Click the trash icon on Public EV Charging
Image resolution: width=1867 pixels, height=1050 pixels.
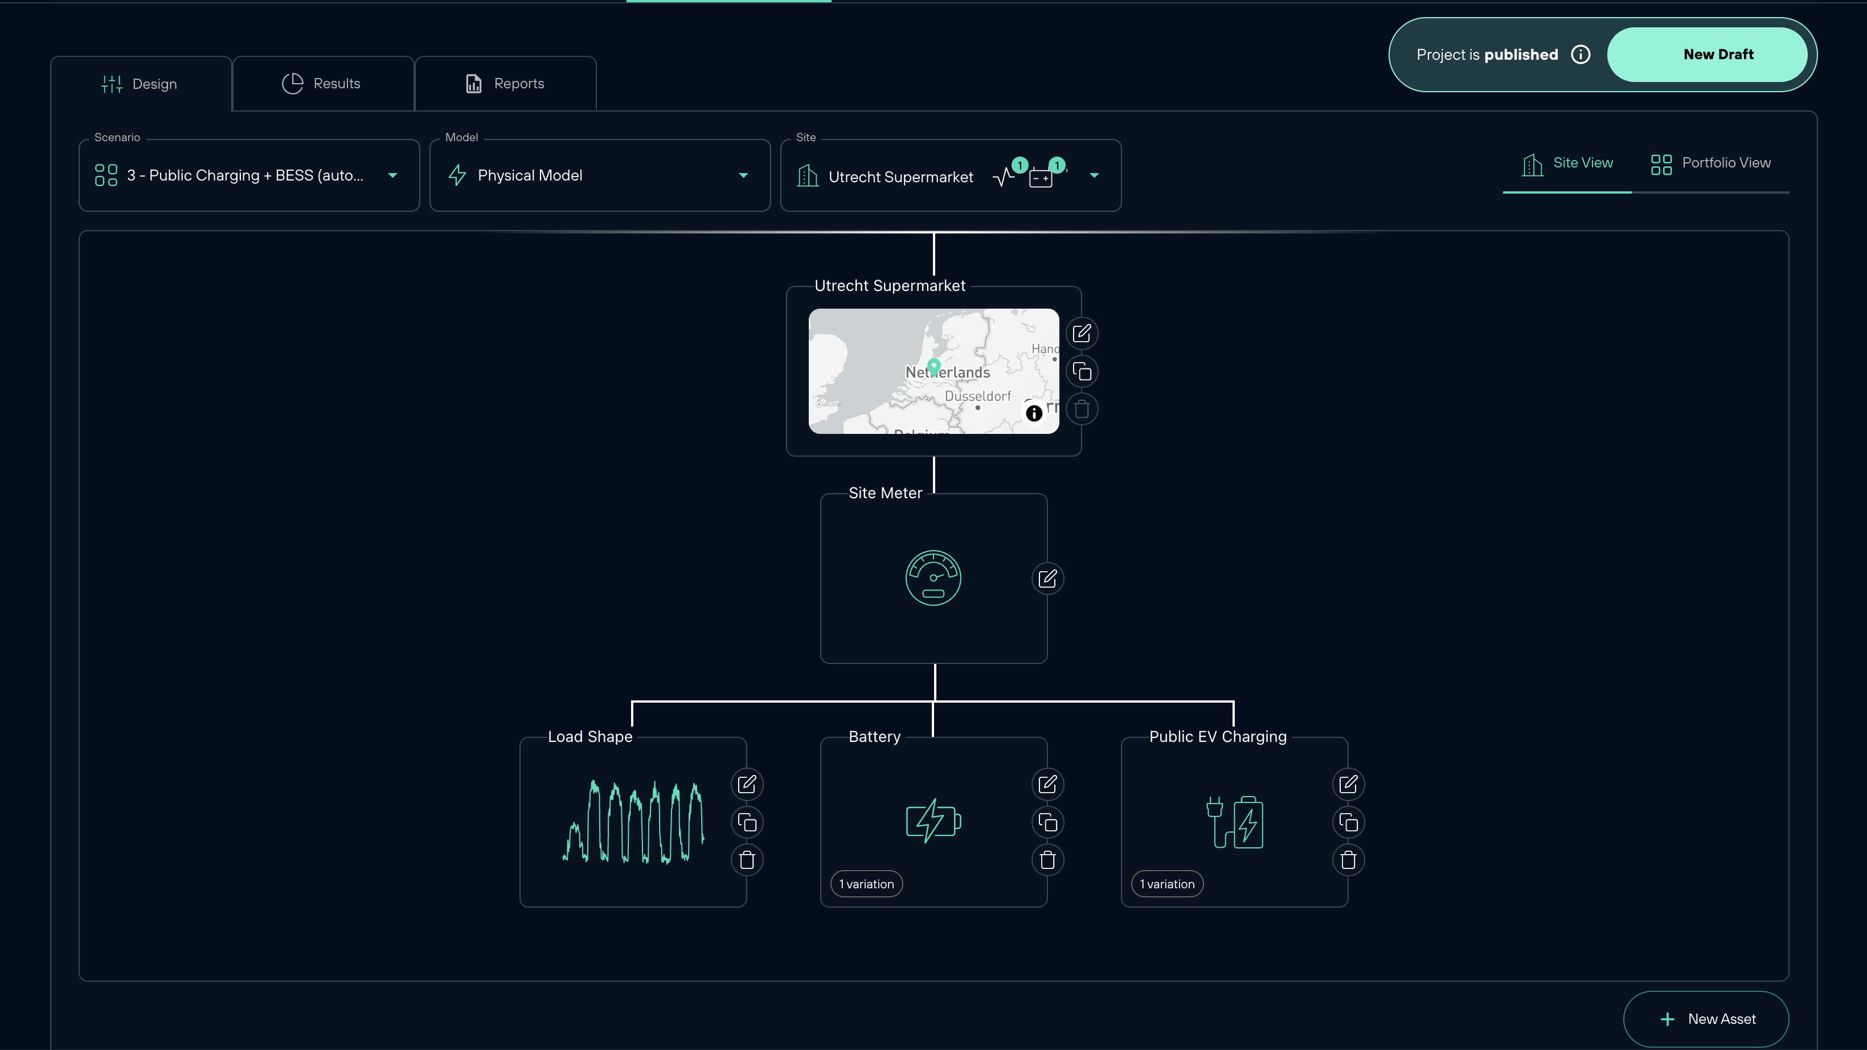(1348, 860)
